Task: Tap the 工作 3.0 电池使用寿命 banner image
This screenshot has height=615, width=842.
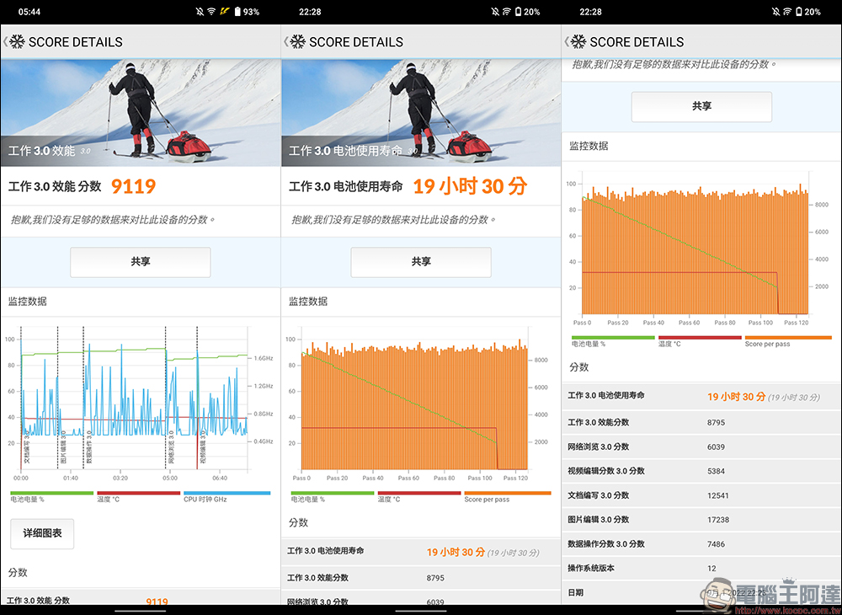Action: coord(421,113)
